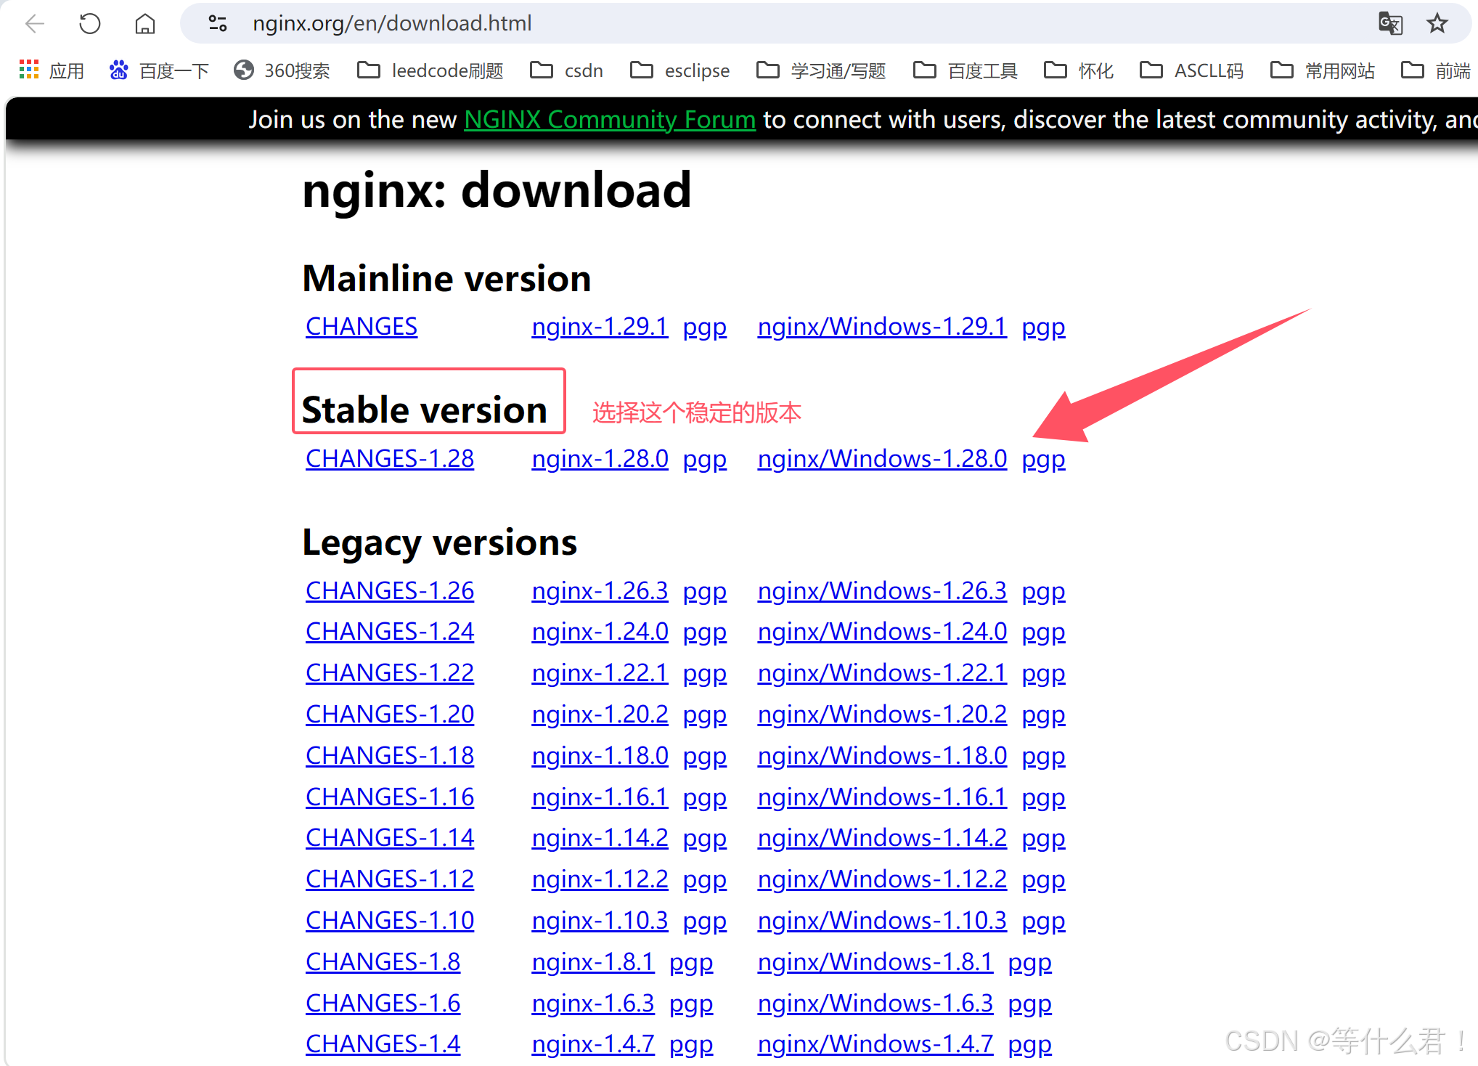Open CHANGES-1.28 link
1478x1066 pixels.
click(390, 459)
